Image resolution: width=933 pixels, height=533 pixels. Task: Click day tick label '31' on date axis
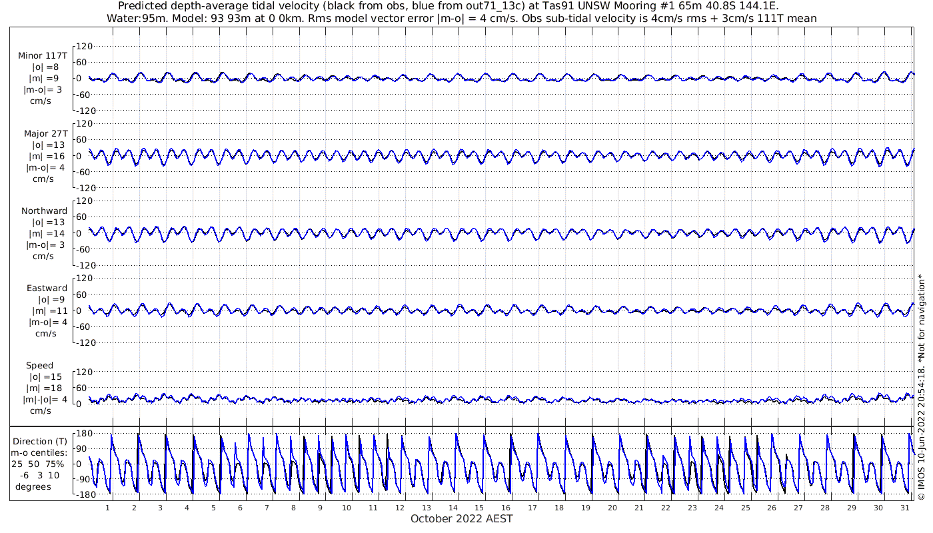point(905,508)
